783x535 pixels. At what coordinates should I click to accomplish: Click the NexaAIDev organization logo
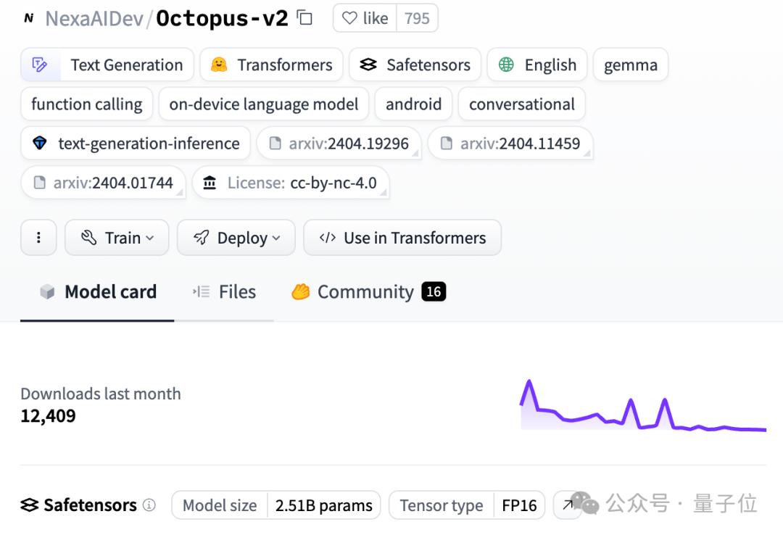pos(29,18)
